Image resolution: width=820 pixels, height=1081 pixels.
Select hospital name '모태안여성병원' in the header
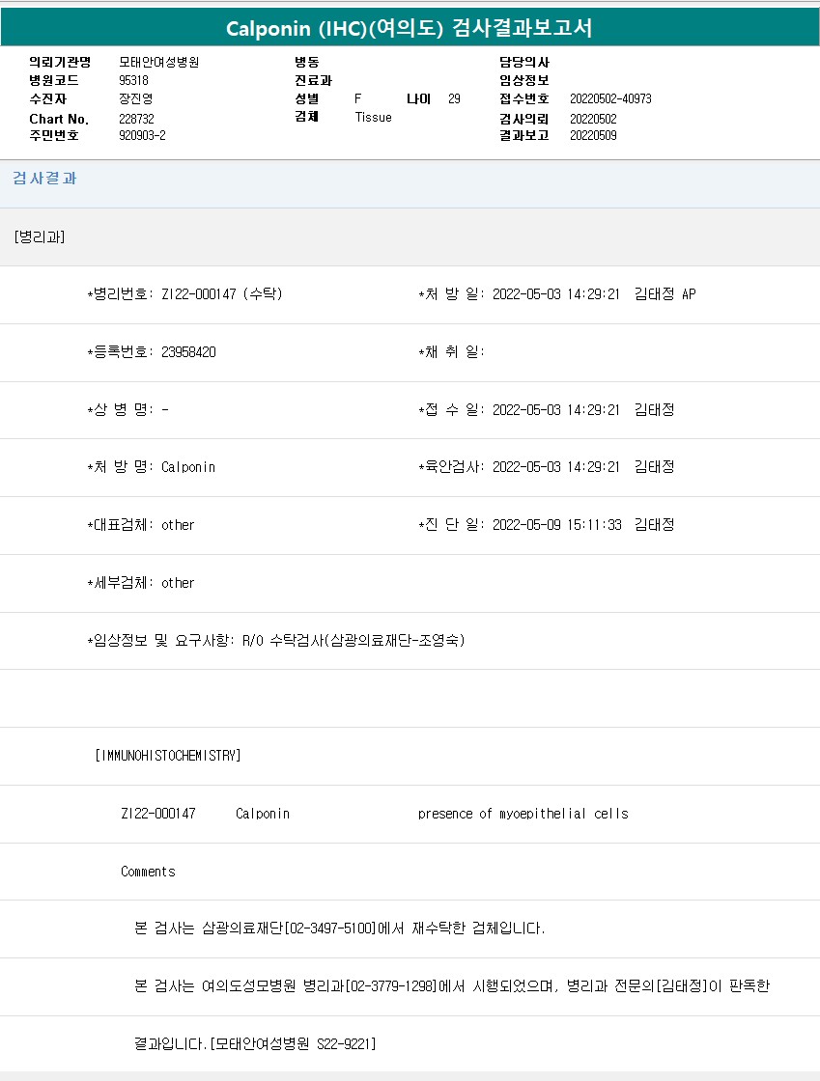coord(158,62)
